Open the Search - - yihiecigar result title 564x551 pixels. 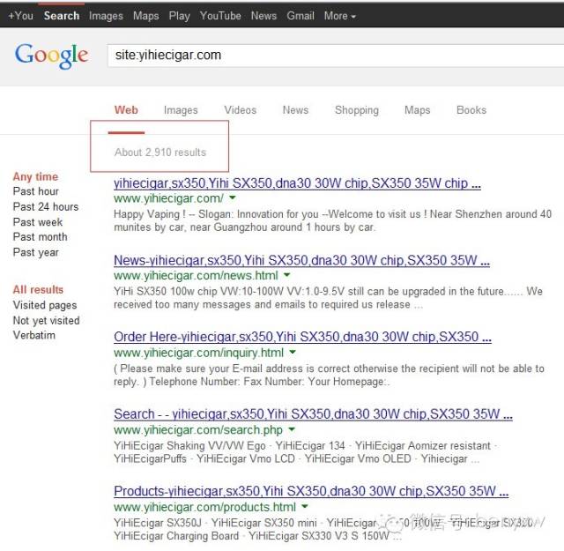tap(313, 413)
